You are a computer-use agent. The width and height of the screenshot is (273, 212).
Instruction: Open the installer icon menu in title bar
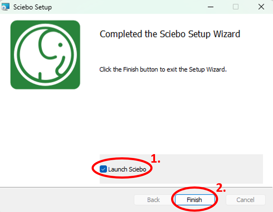point(5,7)
